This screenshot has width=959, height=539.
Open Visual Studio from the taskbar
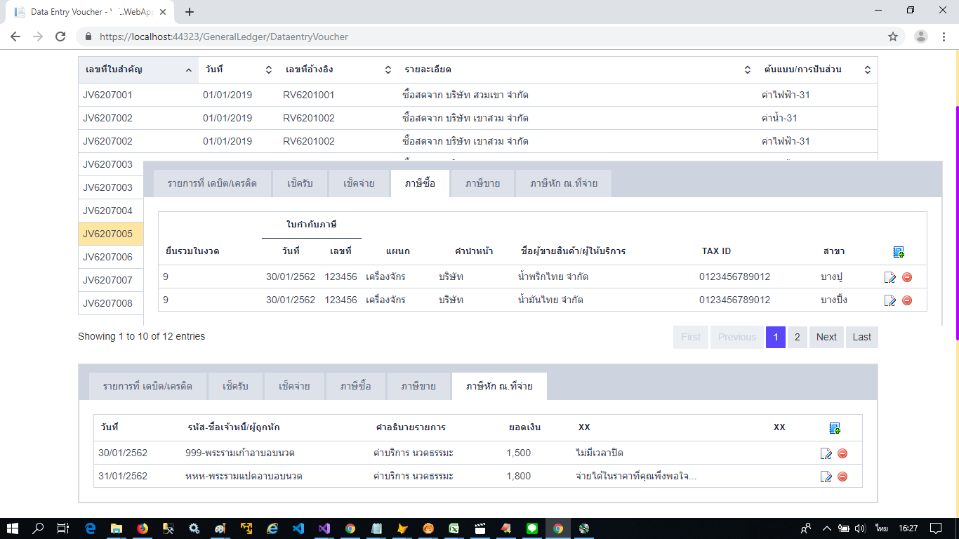coord(324,527)
